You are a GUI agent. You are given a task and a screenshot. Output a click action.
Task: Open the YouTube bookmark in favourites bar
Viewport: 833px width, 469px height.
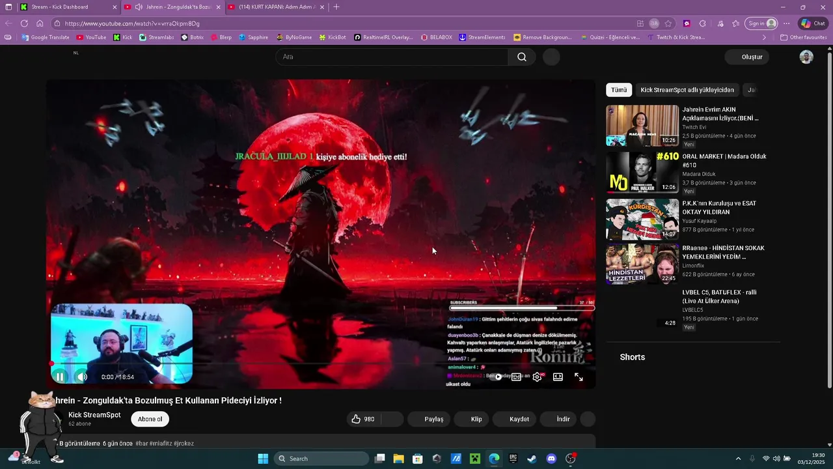(91, 38)
